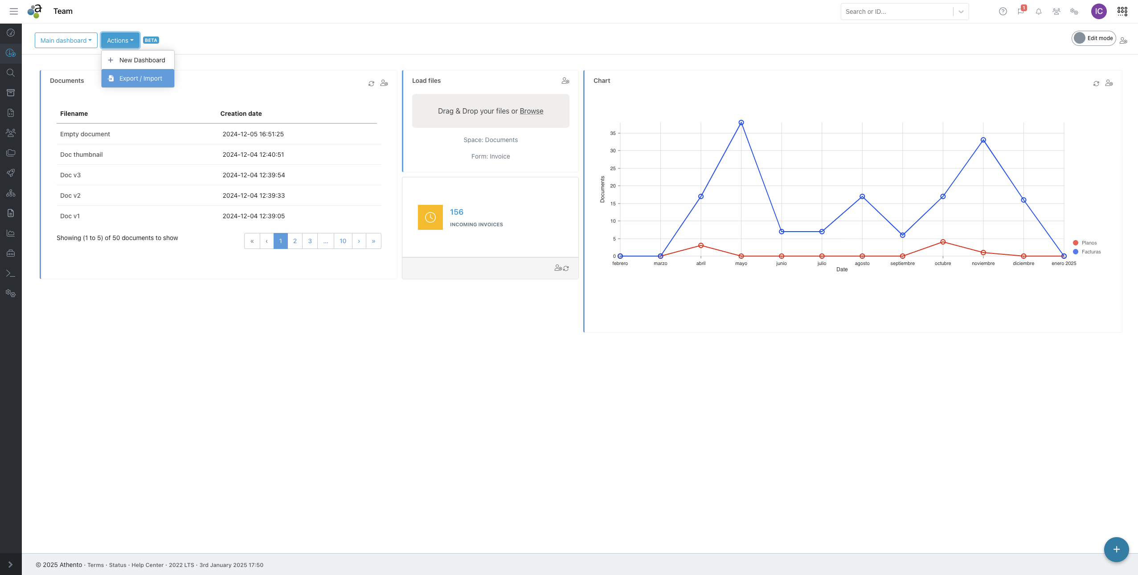Refresh the Documents widget
The image size is (1138, 575).
coord(371,83)
